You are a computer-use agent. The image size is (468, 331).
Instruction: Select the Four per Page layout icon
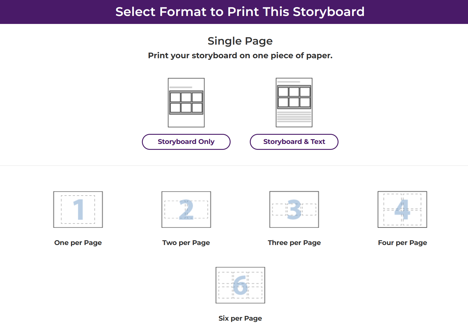pyautogui.click(x=402, y=210)
